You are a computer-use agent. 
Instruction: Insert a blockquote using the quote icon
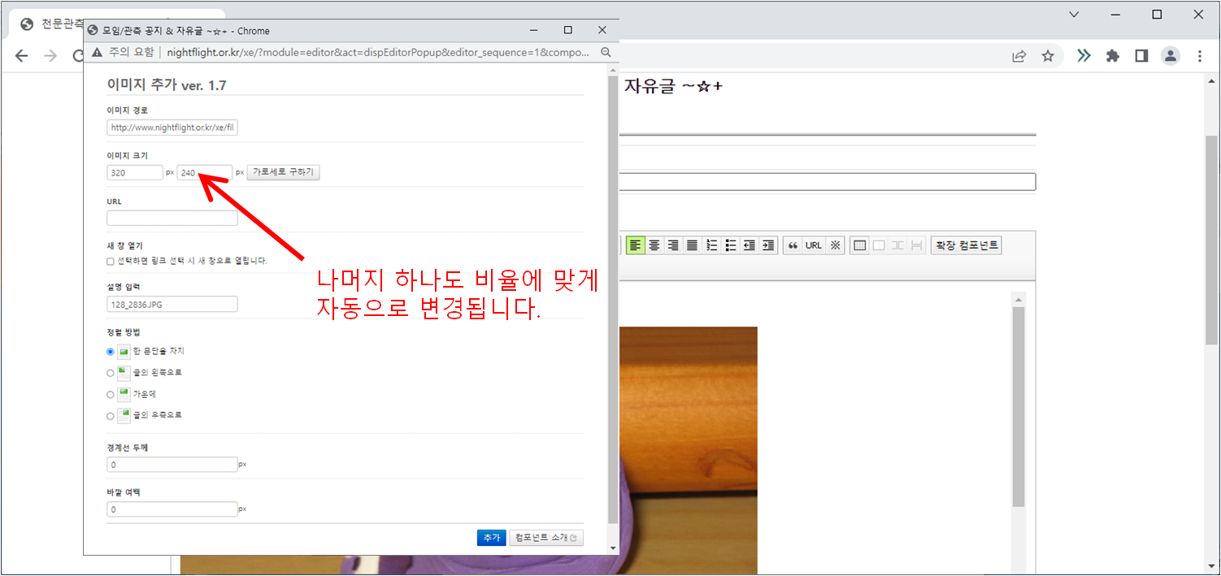pos(793,245)
